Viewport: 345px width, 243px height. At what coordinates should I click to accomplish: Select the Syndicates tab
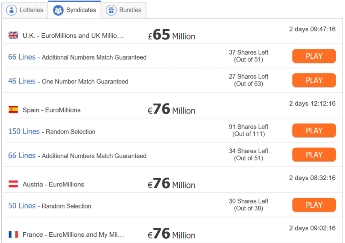pos(75,10)
